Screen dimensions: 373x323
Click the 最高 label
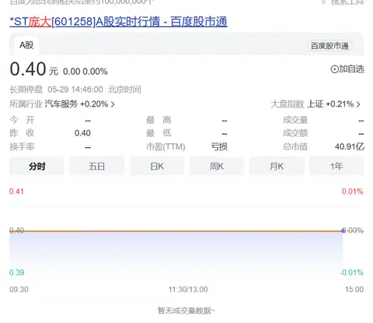[x=159, y=120]
